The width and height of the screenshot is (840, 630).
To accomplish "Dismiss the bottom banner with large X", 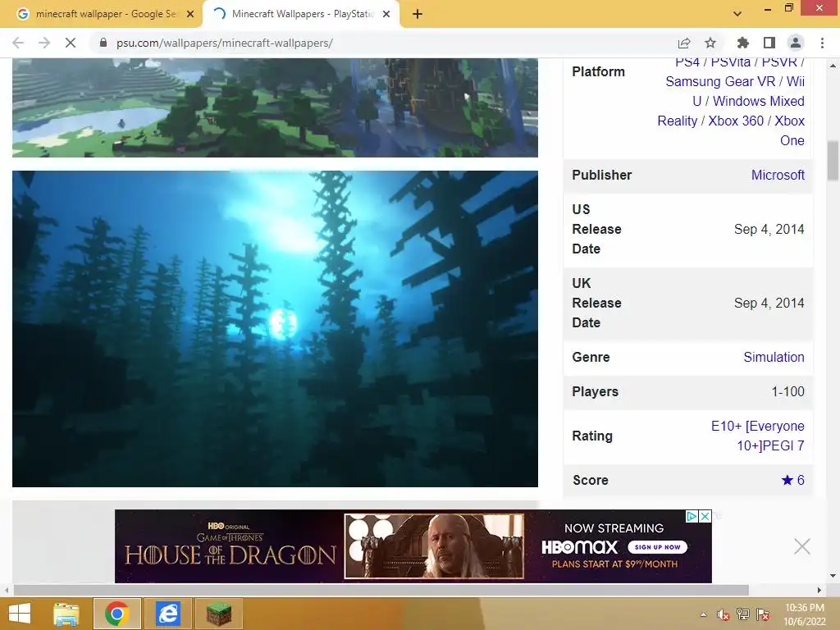I will [x=802, y=546].
